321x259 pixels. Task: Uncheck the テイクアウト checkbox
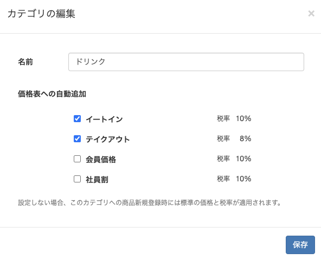tap(77, 139)
